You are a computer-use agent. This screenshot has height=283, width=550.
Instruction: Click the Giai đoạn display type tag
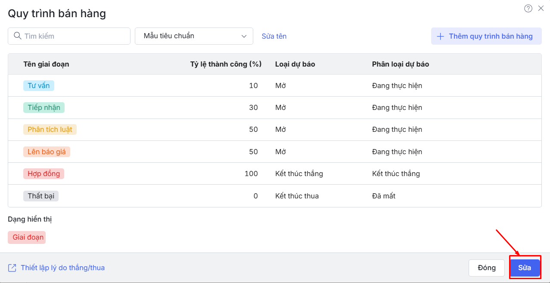[x=27, y=237]
